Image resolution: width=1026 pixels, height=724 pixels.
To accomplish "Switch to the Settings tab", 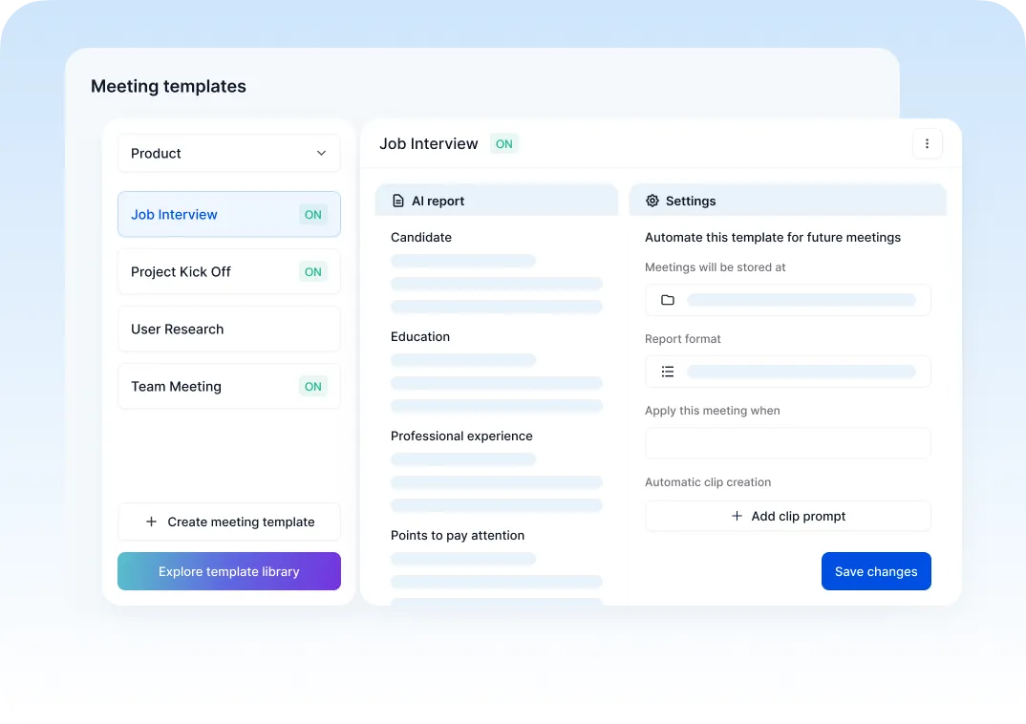I will point(787,202).
